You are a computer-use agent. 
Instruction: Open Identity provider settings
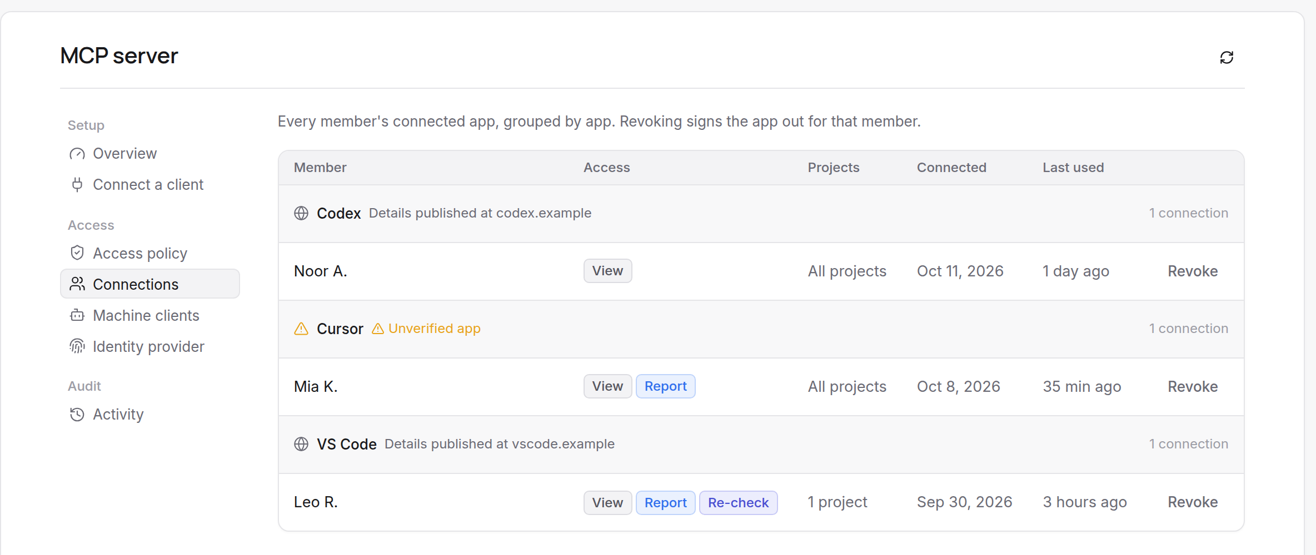coord(150,346)
